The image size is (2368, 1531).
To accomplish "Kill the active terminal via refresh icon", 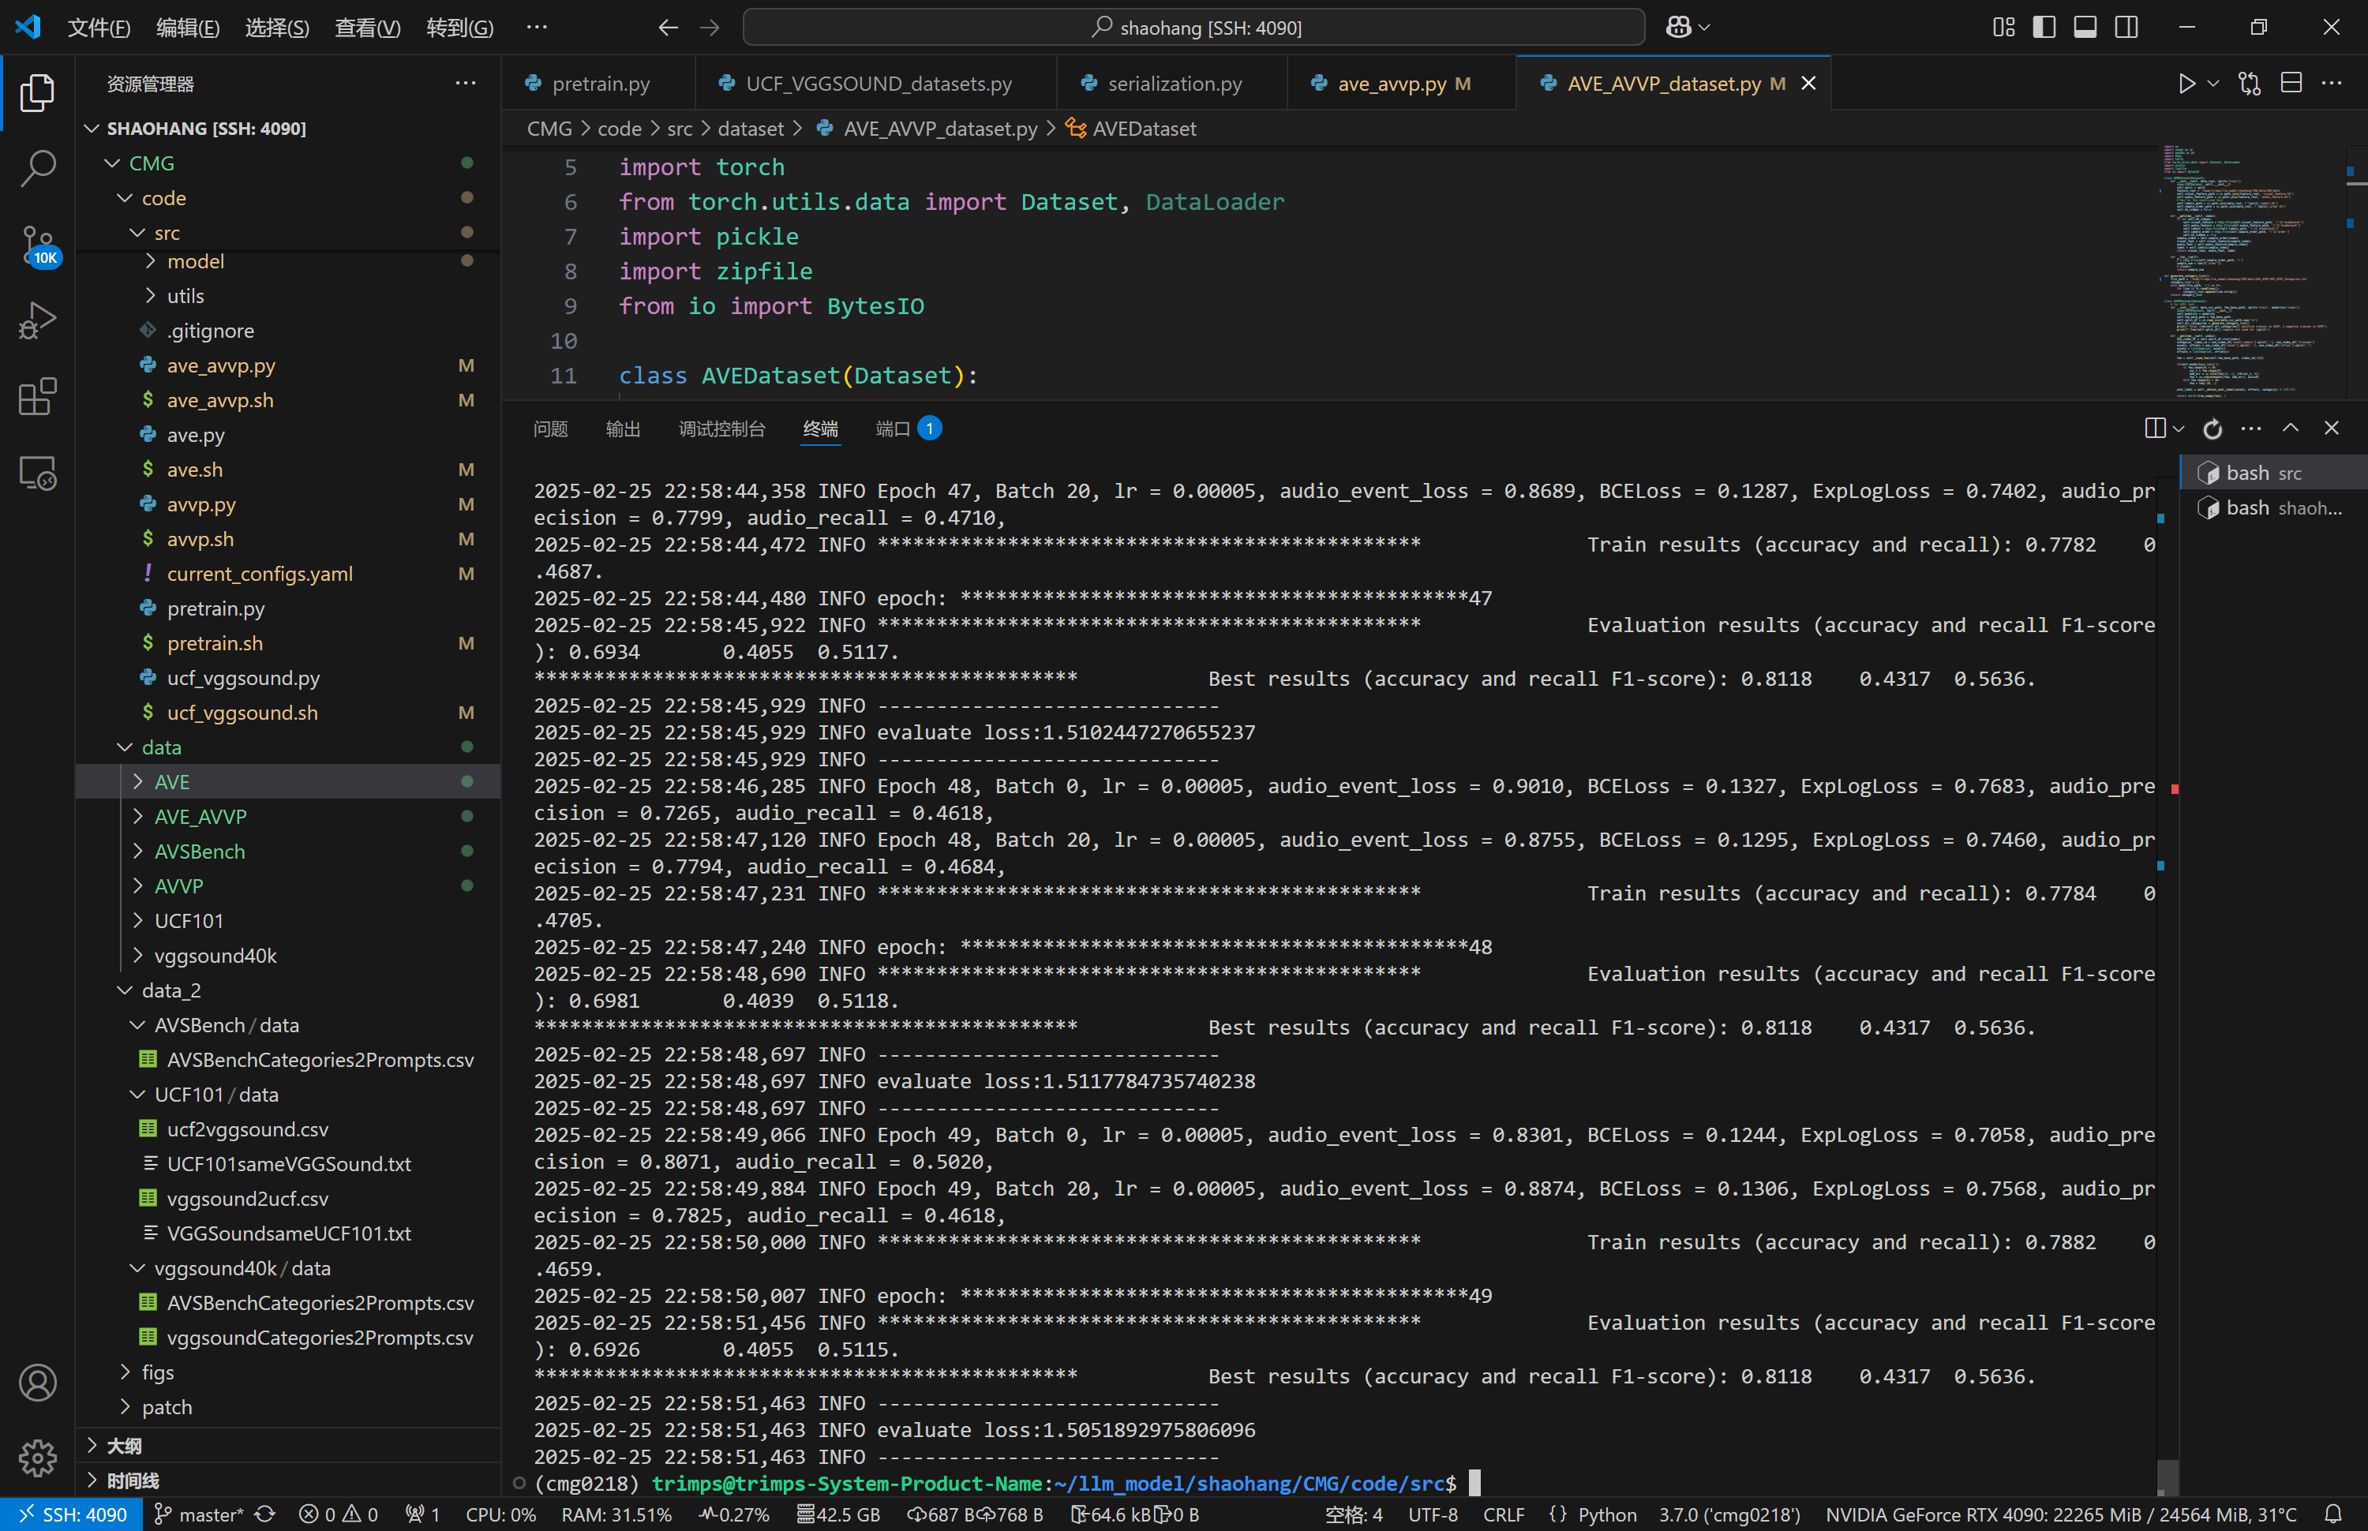I will click(2212, 429).
